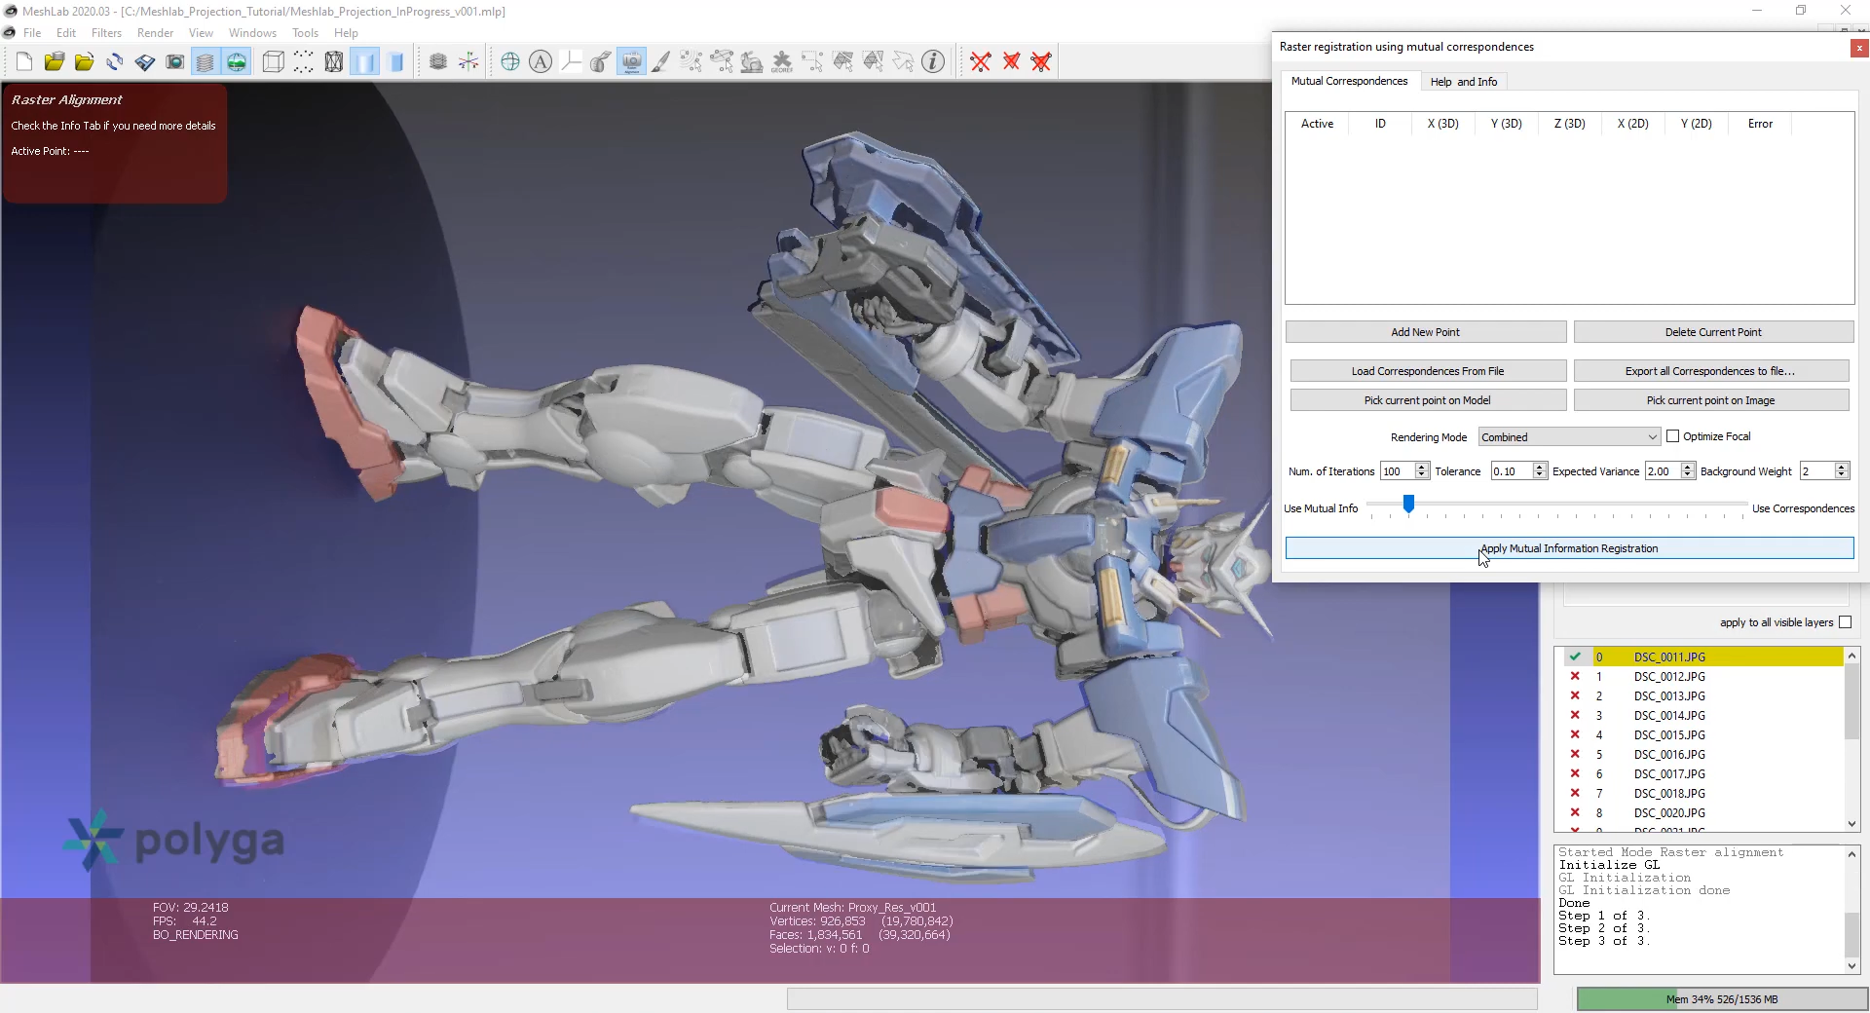The height and width of the screenshot is (1013, 1870).
Task: Toggle the Bounding Box render icon
Action: click(x=274, y=62)
